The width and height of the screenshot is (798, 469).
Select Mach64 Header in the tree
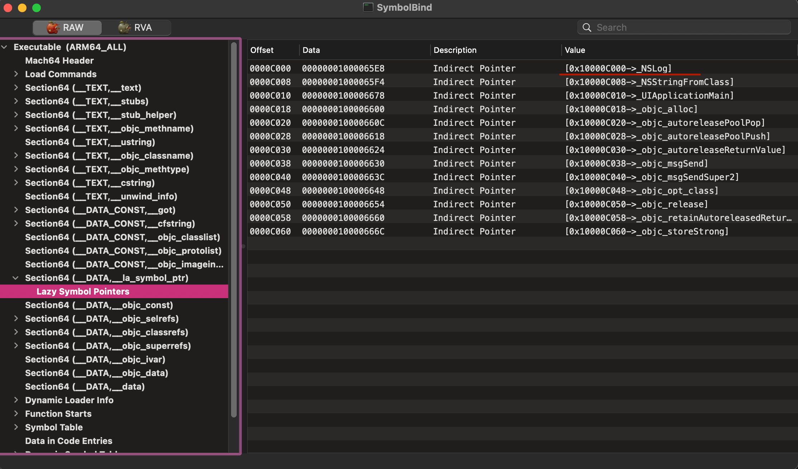click(x=59, y=61)
